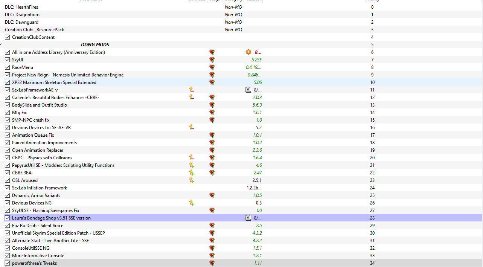The height and width of the screenshot is (267, 483).
Task: Click the flag icon for Mfg Fix
Action: [212, 113]
